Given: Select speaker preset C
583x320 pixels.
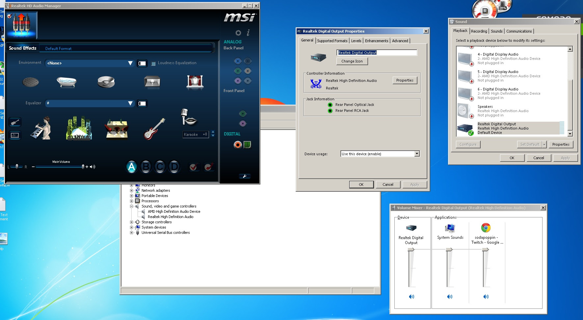Looking at the screenshot, I should [x=160, y=167].
